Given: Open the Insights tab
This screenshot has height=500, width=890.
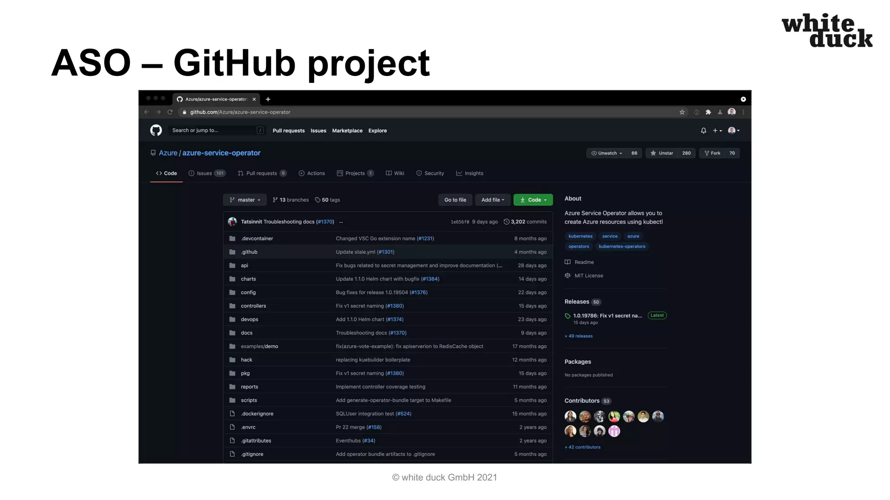Looking at the screenshot, I should (470, 173).
